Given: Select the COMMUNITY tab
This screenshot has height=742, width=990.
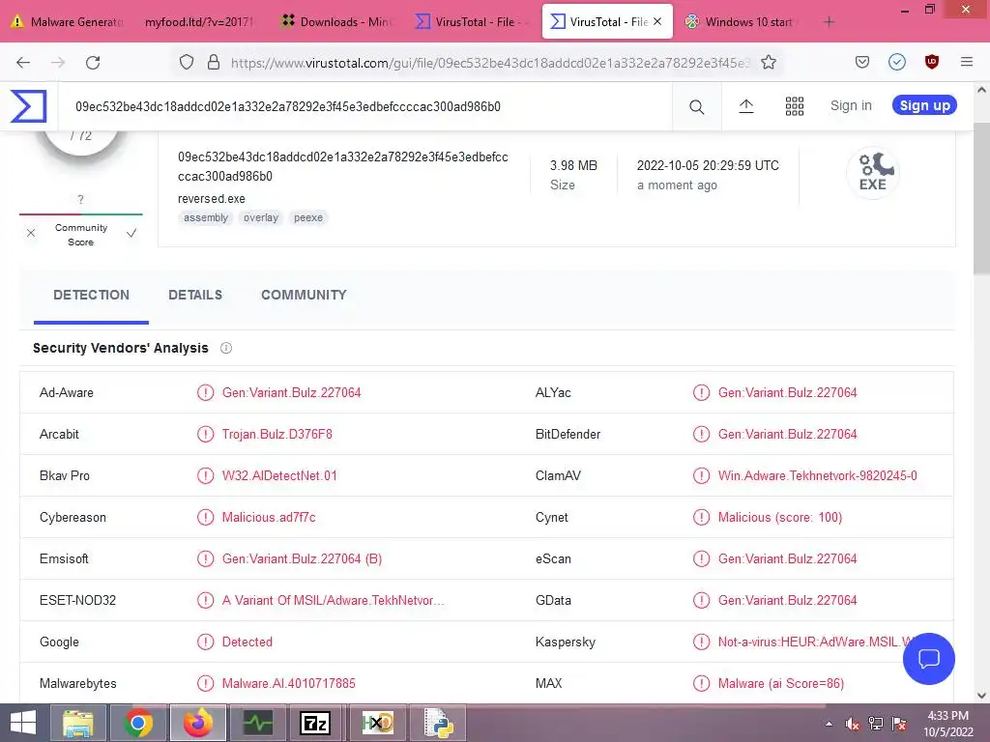Looking at the screenshot, I should [304, 295].
